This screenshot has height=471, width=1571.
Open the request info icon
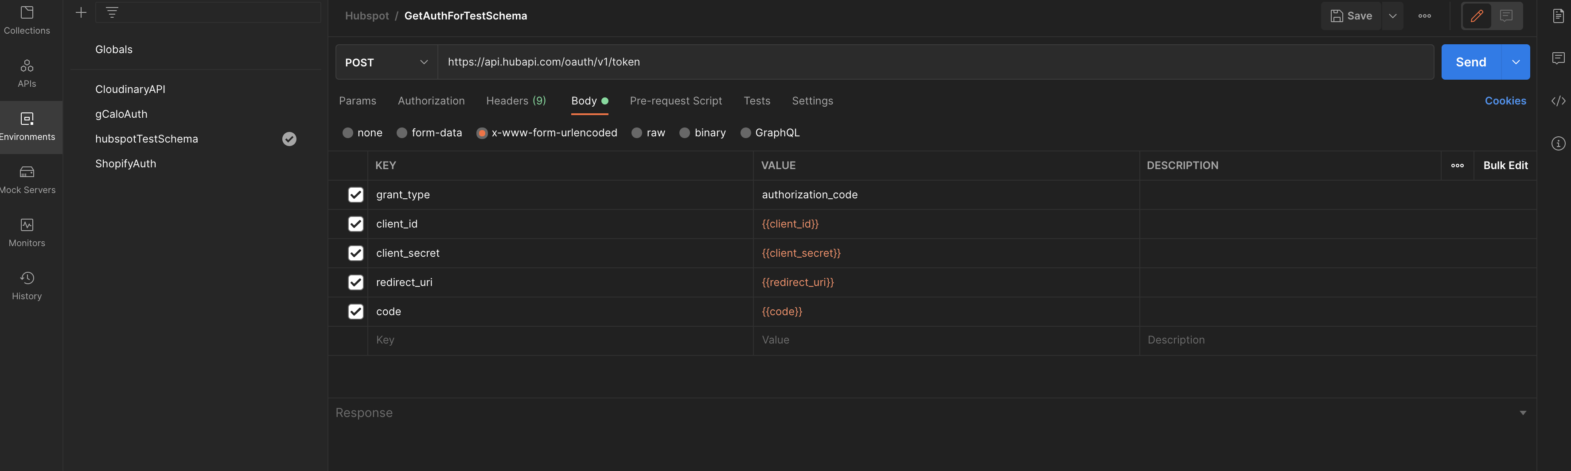(1558, 143)
